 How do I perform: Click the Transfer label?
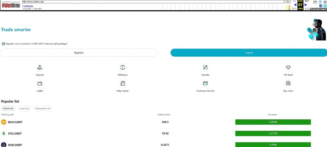[206, 75]
